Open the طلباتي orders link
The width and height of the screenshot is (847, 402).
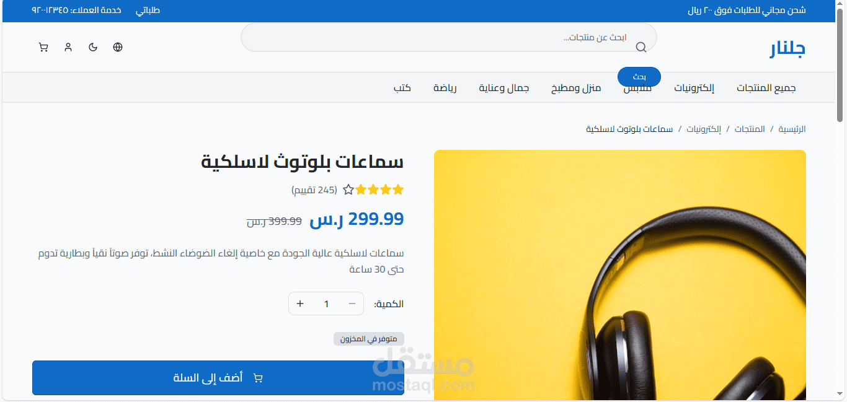(x=148, y=11)
